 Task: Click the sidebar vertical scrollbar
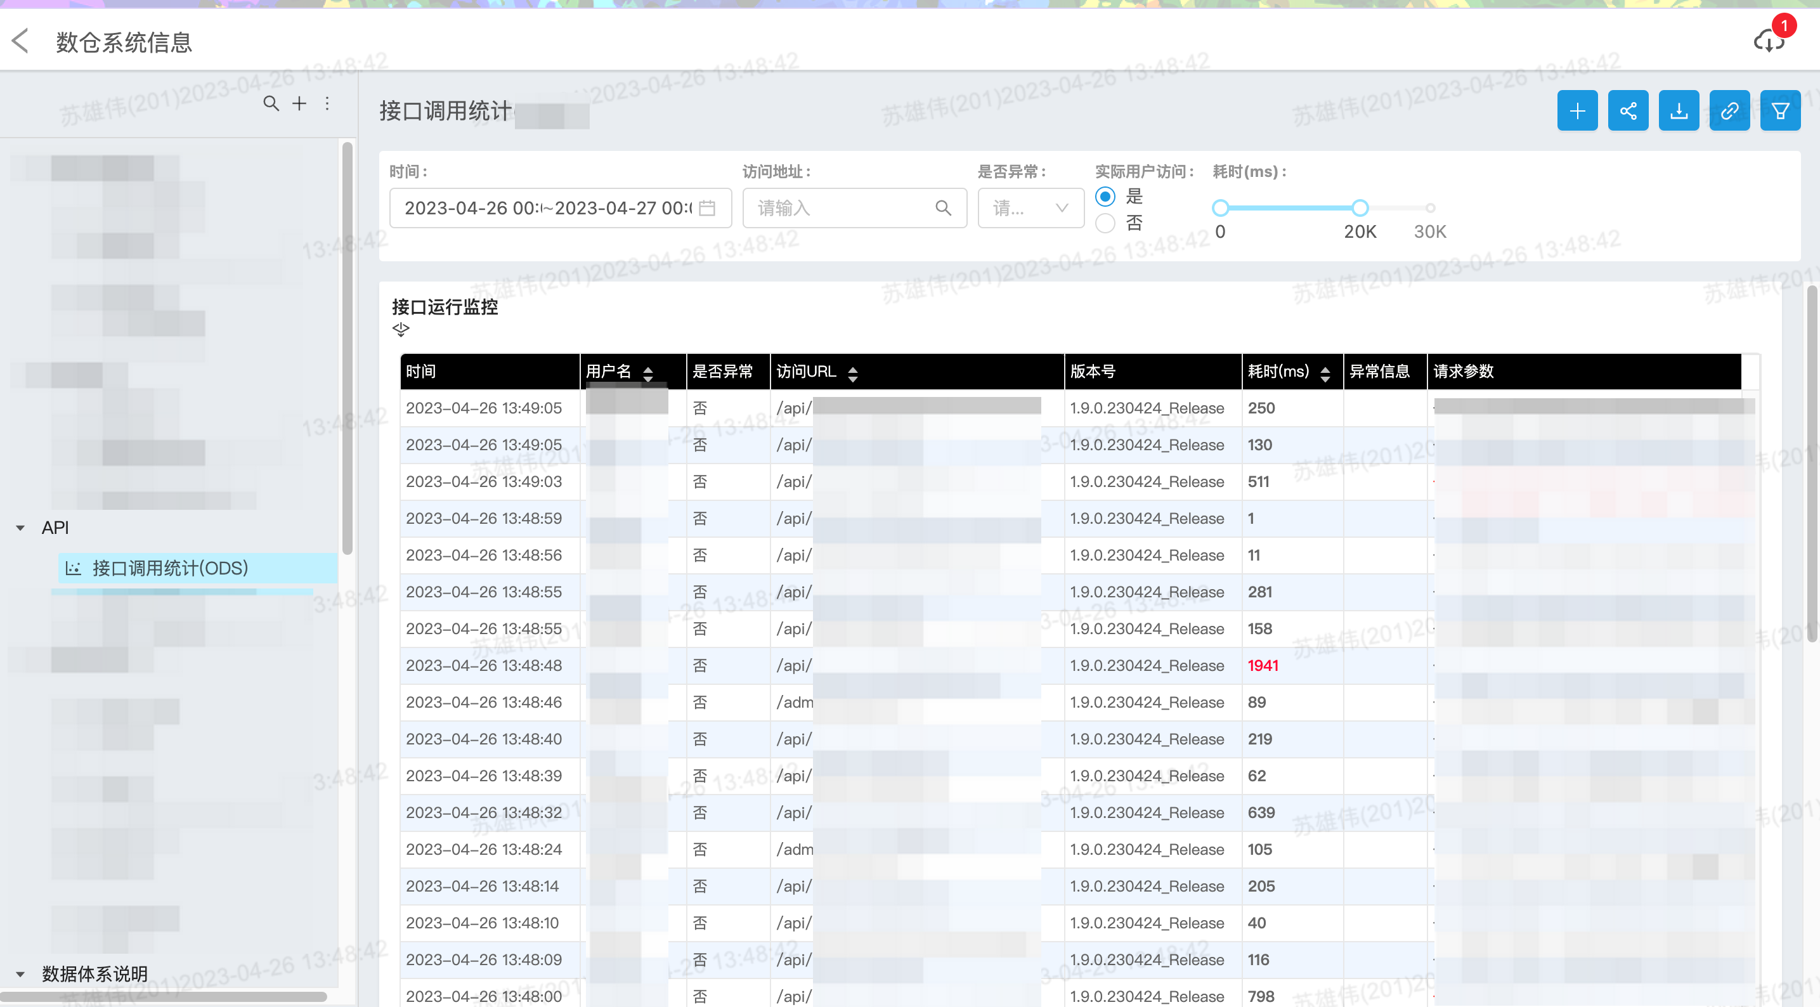pos(347,348)
